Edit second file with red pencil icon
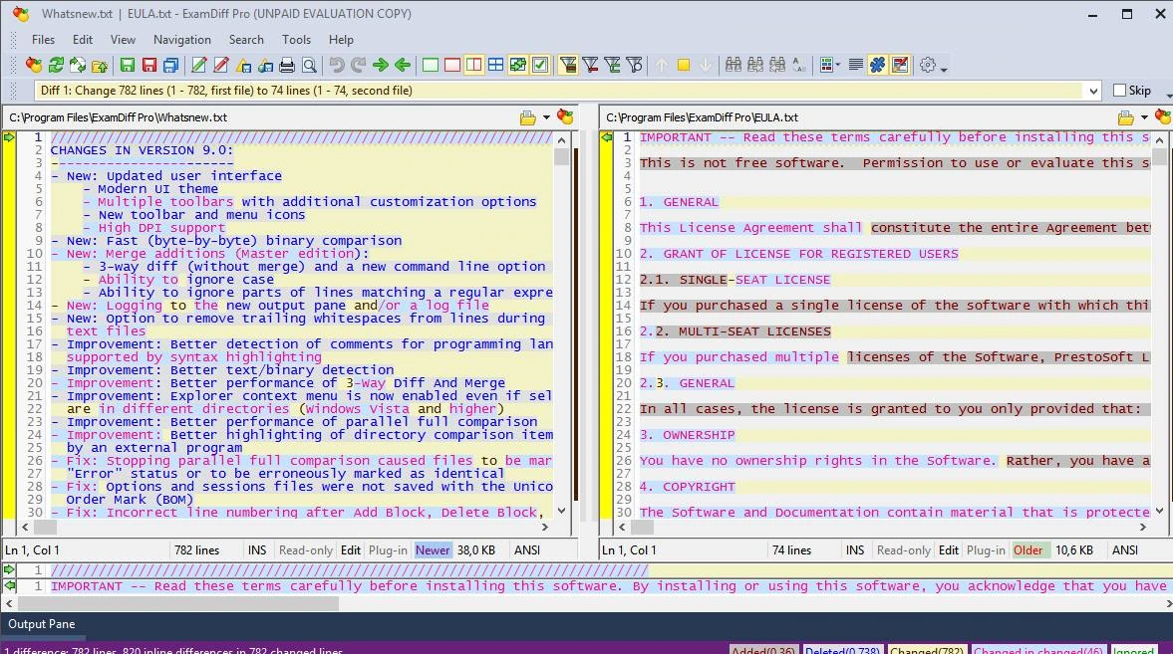 pos(220,65)
